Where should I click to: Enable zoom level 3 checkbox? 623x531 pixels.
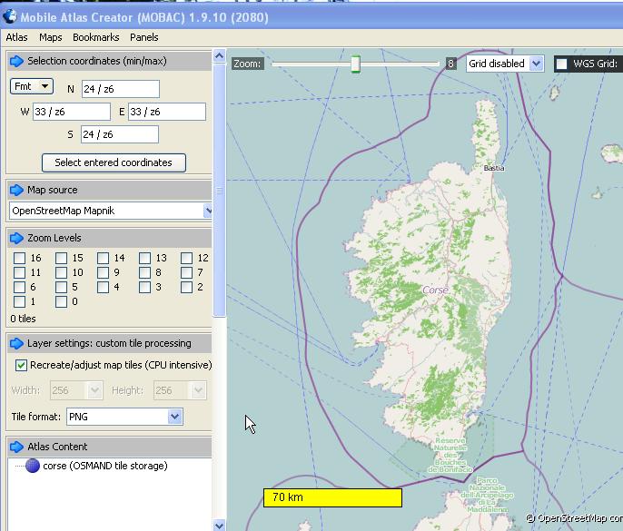coord(144,287)
